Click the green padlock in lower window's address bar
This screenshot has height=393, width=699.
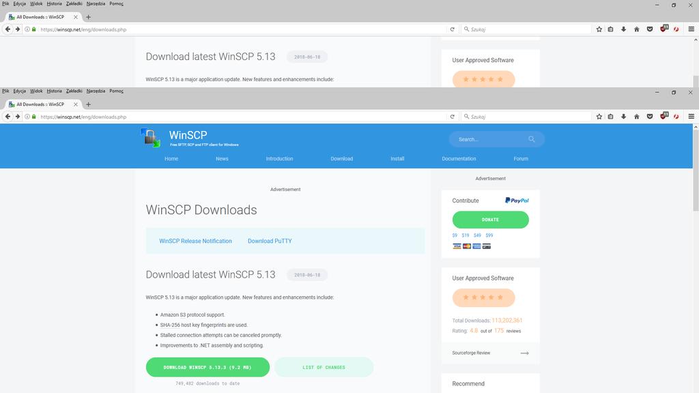tap(34, 117)
